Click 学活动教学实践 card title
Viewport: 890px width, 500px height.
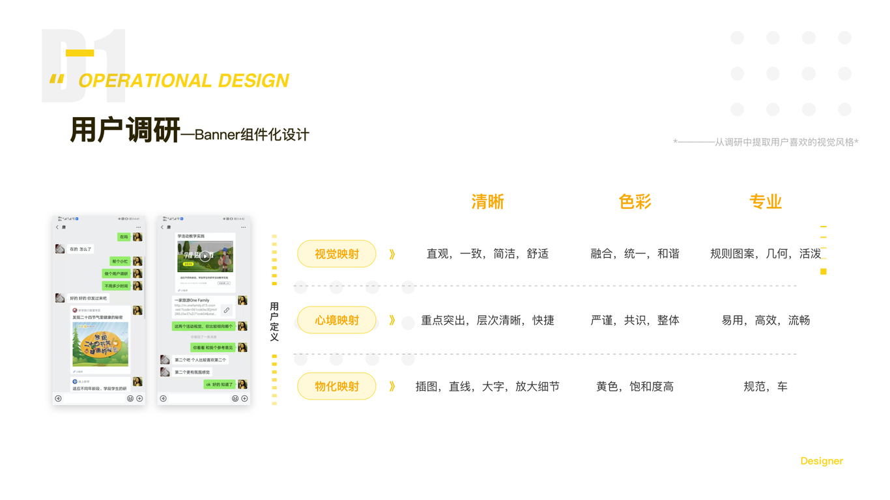[191, 236]
